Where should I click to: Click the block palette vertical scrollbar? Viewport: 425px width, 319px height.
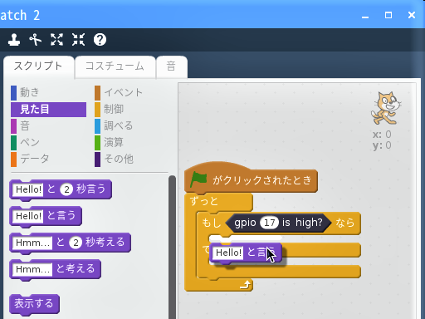click(172, 247)
